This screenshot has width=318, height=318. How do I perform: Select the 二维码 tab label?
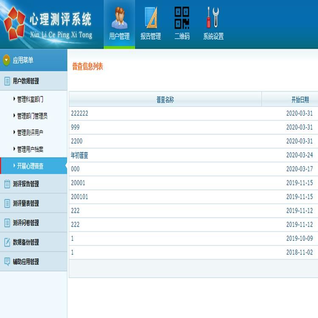[182, 36]
